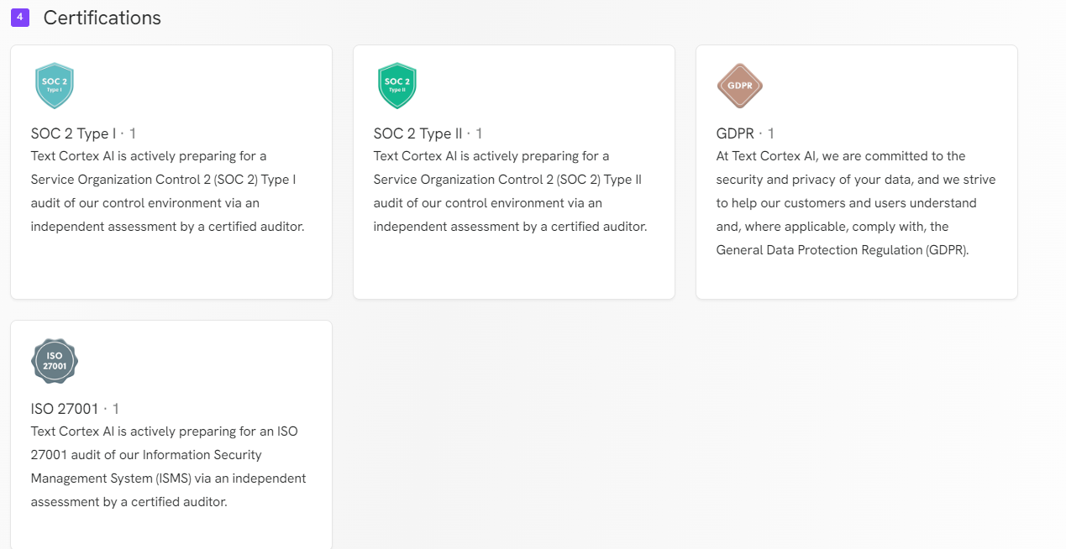The image size is (1066, 549).
Task: Open the SOC 2 Type I title
Action: click(74, 133)
